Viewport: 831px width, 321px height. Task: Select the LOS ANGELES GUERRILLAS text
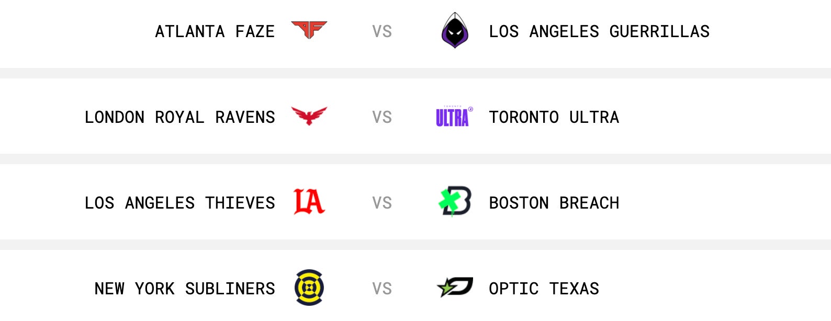599,31
